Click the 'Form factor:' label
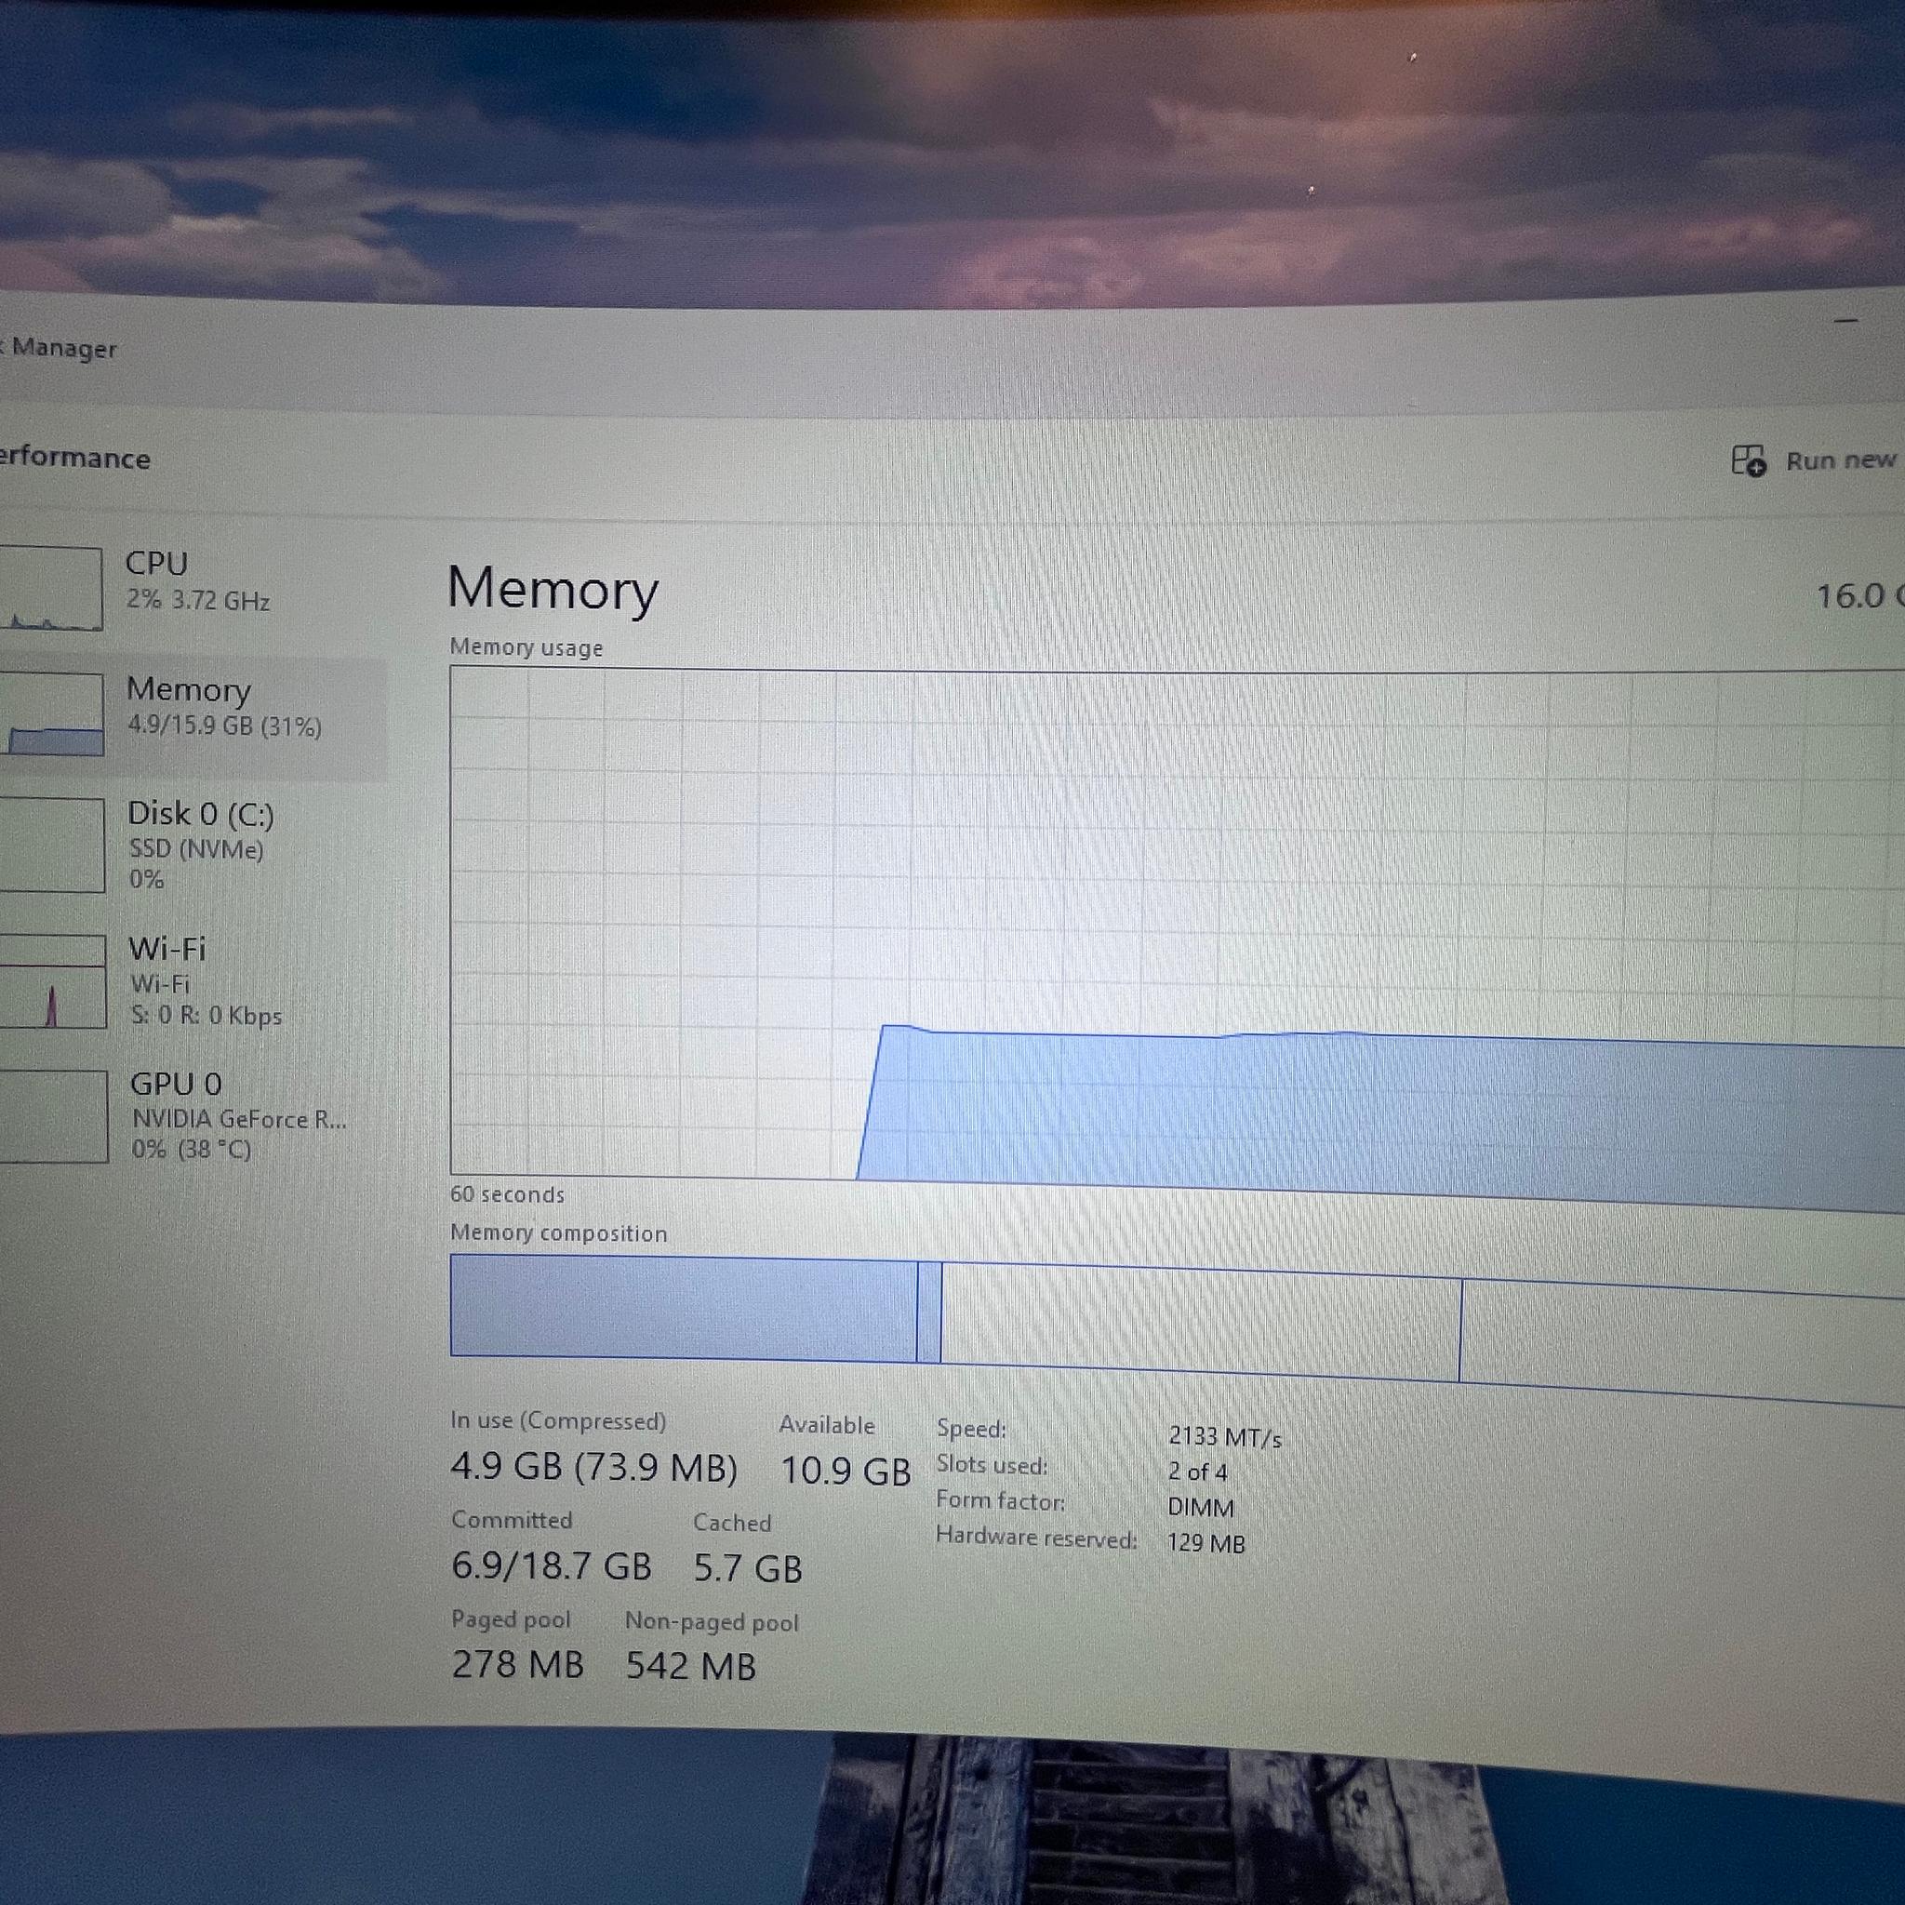 [1001, 1500]
